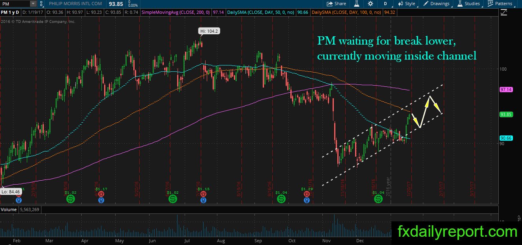This screenshot has width=522, height=245.
Task: Click the volume value 5,563,269
Action: 29,209
